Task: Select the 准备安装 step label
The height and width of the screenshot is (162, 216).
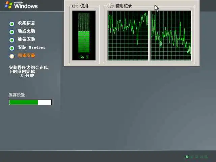Action: (26, 39)
